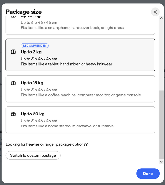Click the Package size dialog title
The image size is (165, 185).
[24, 12]
